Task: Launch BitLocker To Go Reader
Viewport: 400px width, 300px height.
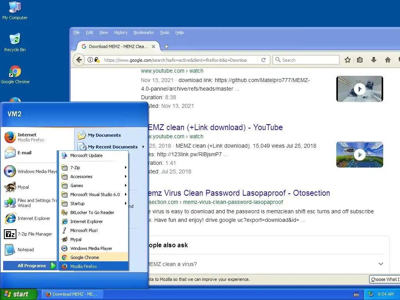Action: click(x=94, y=212)
